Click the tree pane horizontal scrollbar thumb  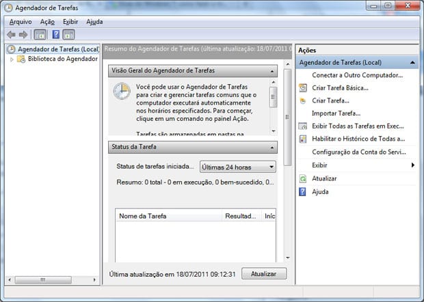[43, 280]
